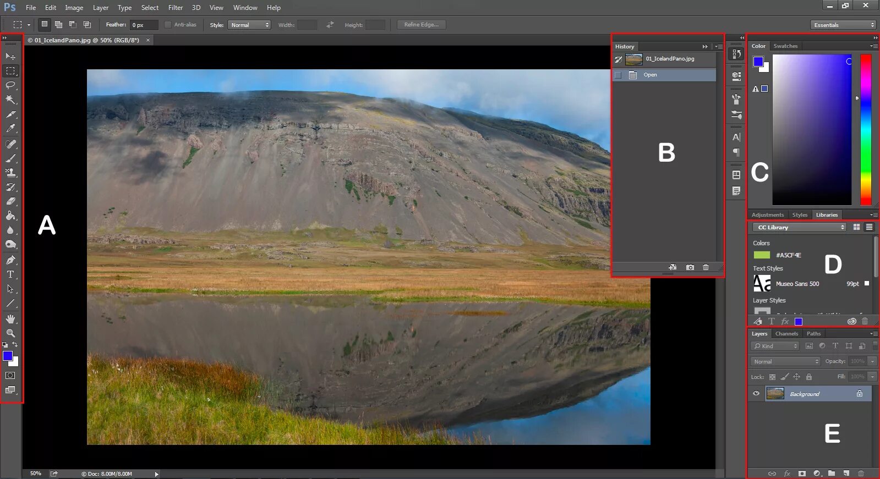880x479 pixels.
Task: Open the layer blend mode dropdown
Action: 785,361
